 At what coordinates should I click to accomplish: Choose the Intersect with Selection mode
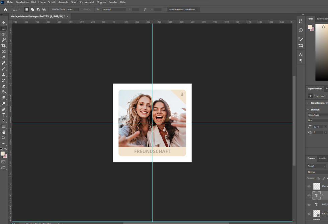(44, 10)
